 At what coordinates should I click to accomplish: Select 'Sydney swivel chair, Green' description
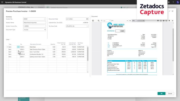(x=39, y=57)
